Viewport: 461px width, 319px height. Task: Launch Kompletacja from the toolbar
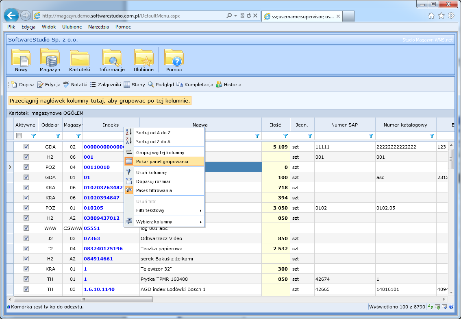(x=195, y=85)
